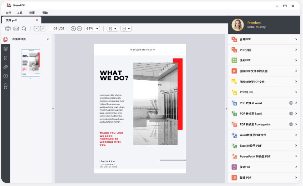Click the WHAT WE DO? heading
The image size is (303, 186).
point(114,75)
